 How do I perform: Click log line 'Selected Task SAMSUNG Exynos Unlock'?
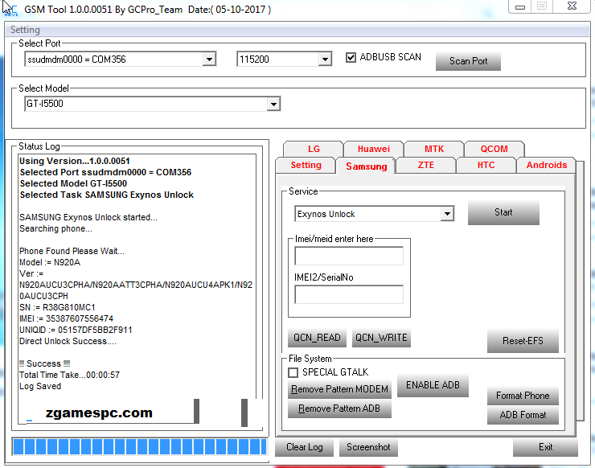click(107, 195)
